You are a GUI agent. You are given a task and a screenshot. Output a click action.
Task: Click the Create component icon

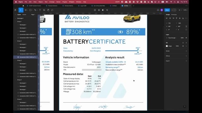coord(99,10)
